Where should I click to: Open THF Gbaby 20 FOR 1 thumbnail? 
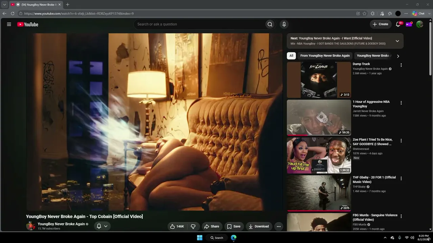pos(319,193)
